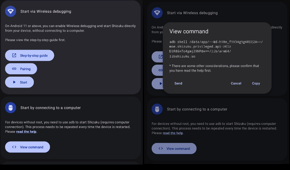Click the 'View command' dialog title
Viewport: 290px width, 170px height.
coord(189,31)
